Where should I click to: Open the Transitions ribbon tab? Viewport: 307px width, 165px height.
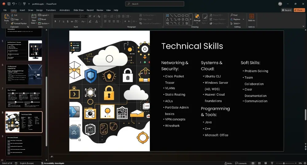tap(51, 10)
